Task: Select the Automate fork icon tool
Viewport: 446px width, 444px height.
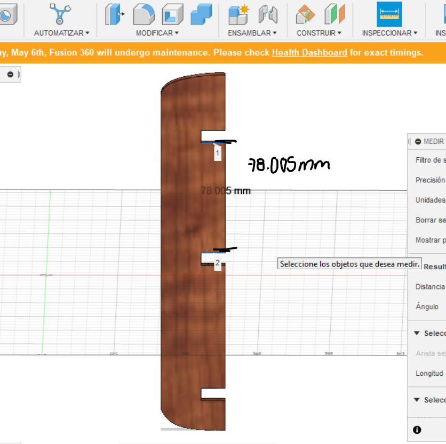Action: click(x=60, y=14)
